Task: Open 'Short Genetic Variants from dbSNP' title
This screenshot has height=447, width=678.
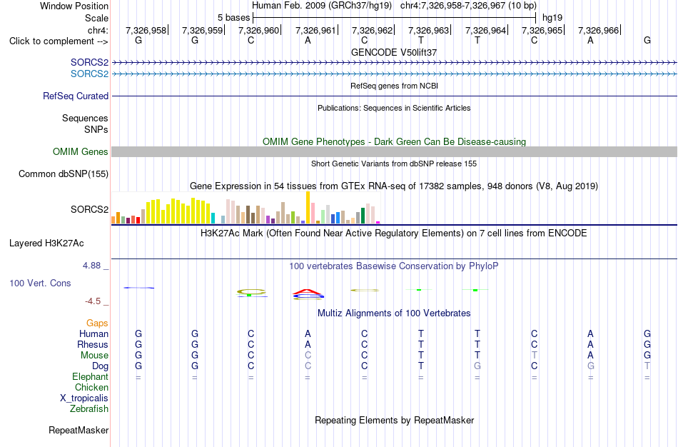Action: click(x=394, y=164)
